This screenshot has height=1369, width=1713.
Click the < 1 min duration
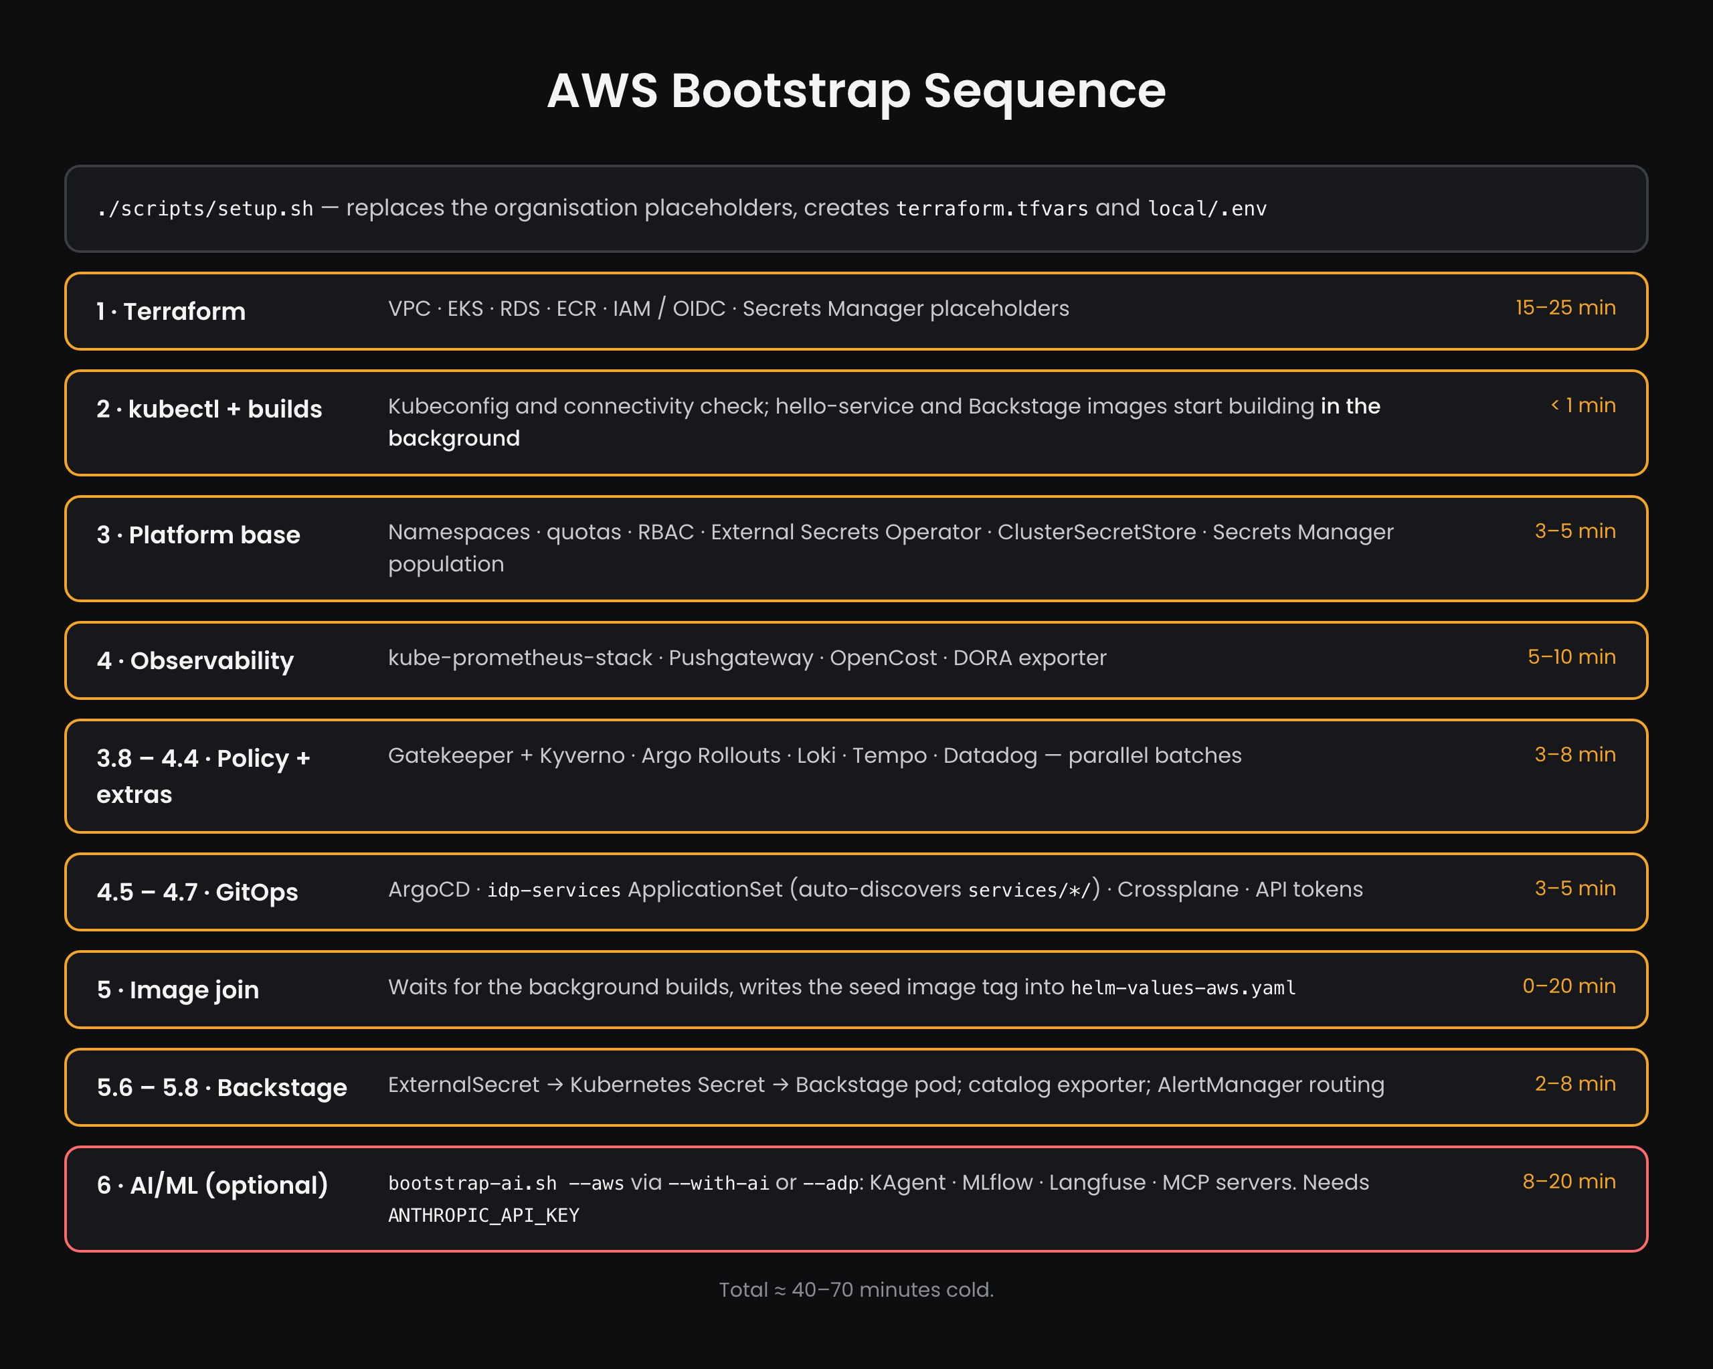1583,405
